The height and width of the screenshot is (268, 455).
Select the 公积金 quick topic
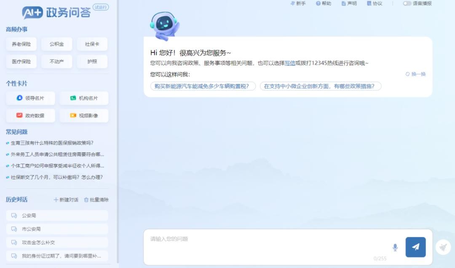pos(57,44)
